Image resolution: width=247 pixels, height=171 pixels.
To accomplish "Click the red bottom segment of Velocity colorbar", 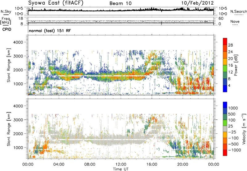I will [x=225, y=153].
